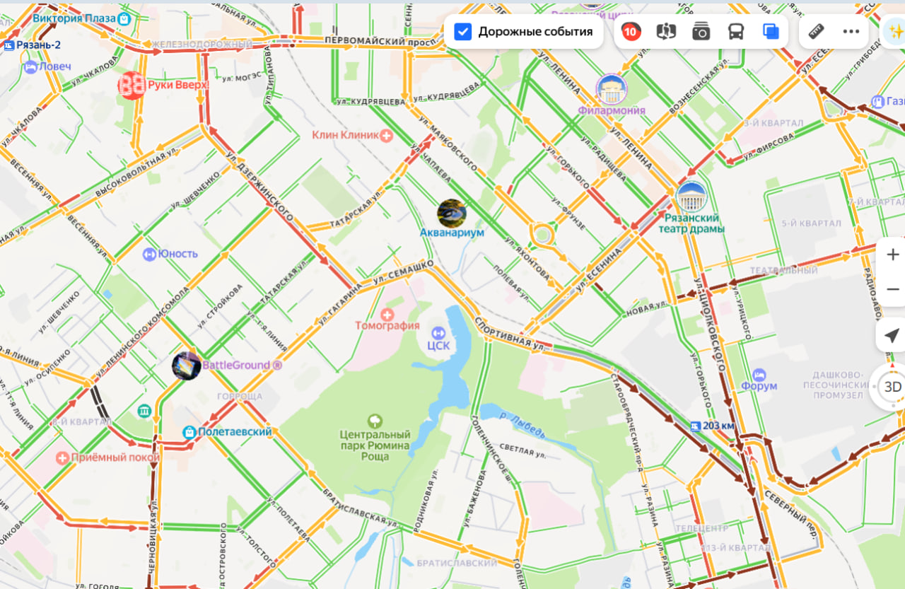Click the Рязанский театр драмы landmark icon
The width and height of the screenshot is (905, 589).
pyautogui.click(x=691, y=197)
